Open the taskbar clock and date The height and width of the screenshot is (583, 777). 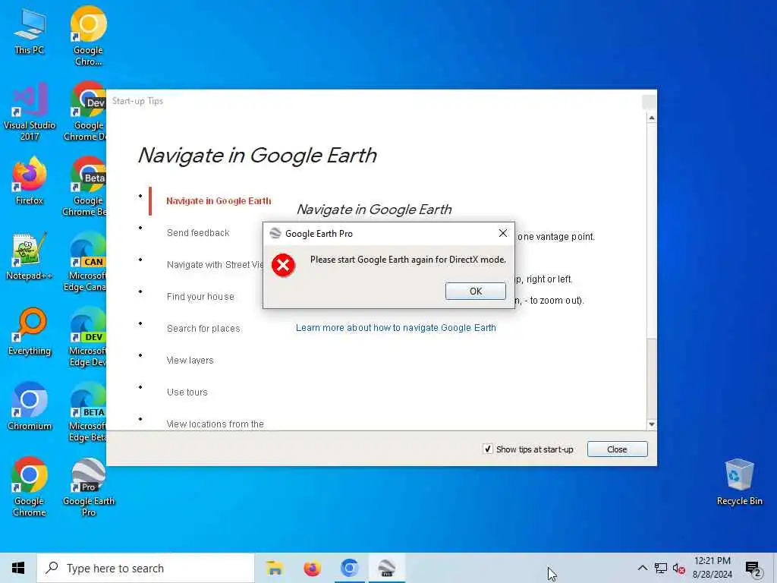pos(712,568)
